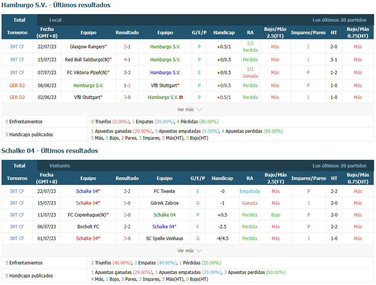The height and width of the screenshot is (285, 376).
Task: Click the red card icon beside Hamburgo S.V.
Action: 181,97
